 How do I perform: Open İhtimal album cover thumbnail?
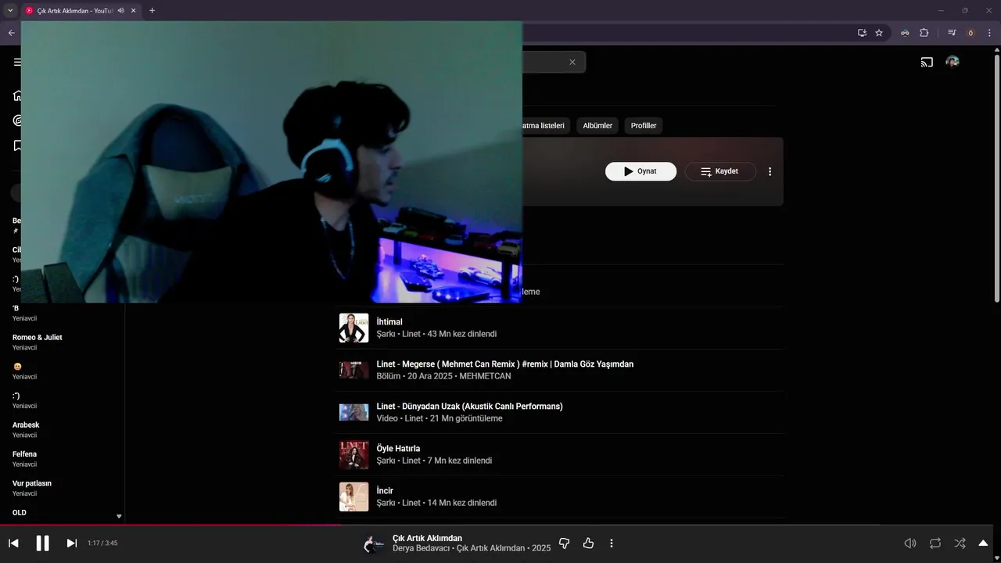[x=353, y=328]
